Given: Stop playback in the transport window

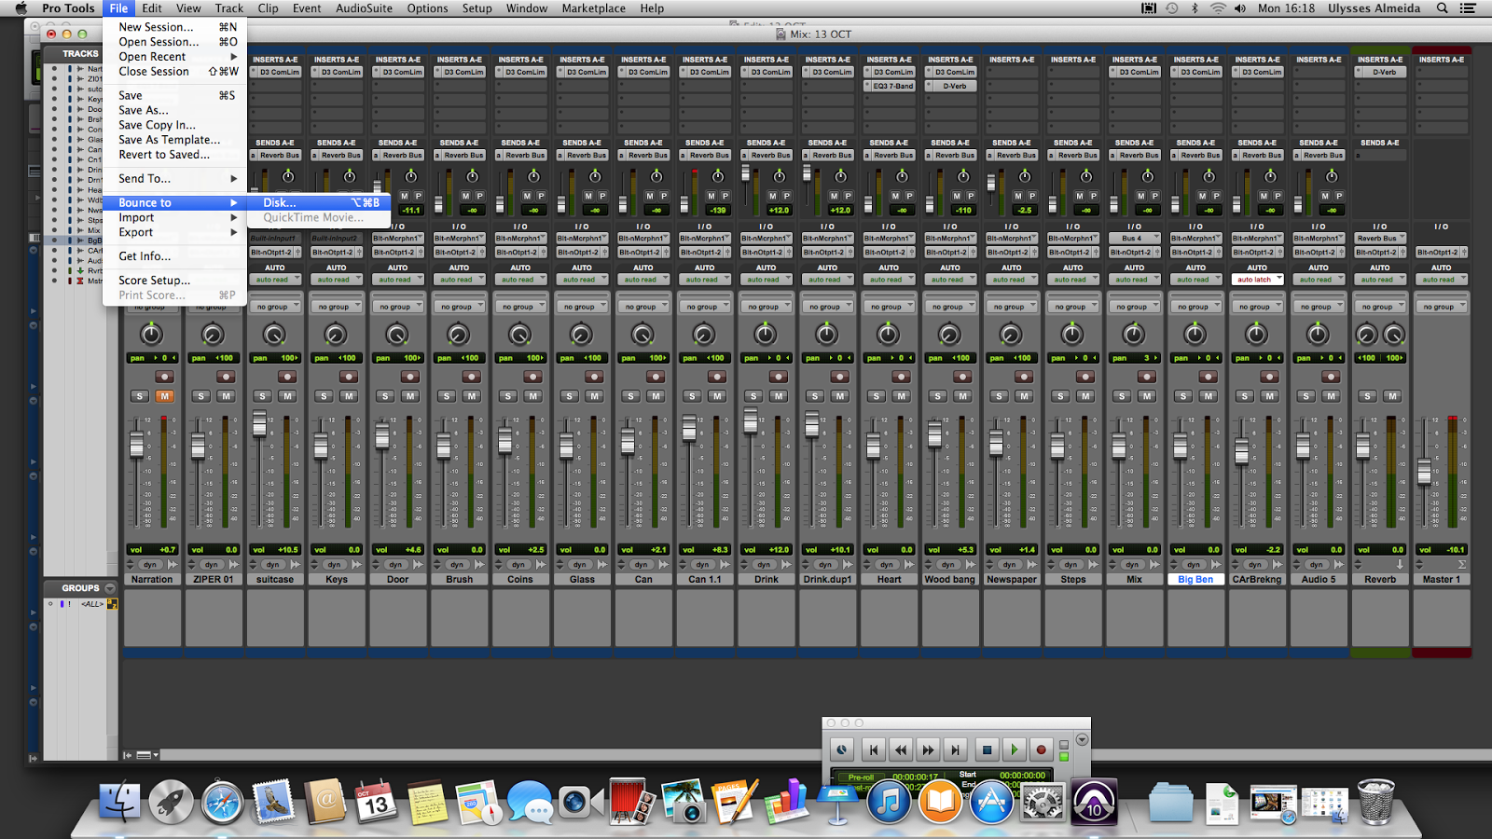Looking at the screenshot, I should pos(988,750).
